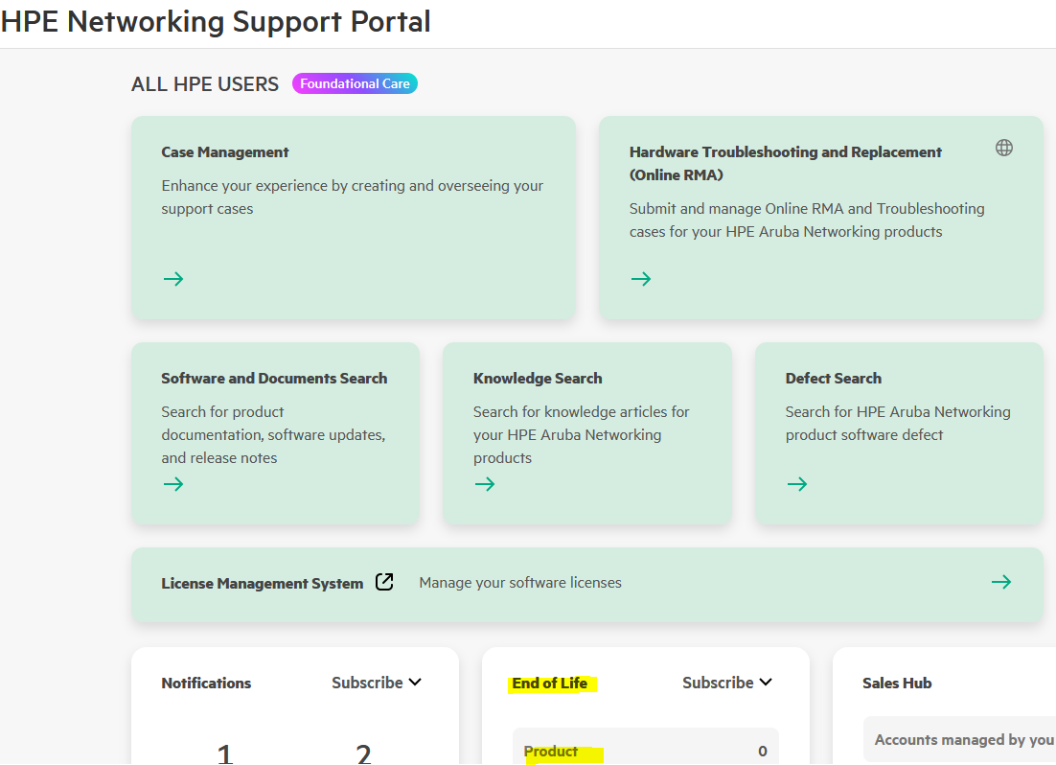Open the Defect Search arrow icon
The image size is (1056, 765).
797,484
